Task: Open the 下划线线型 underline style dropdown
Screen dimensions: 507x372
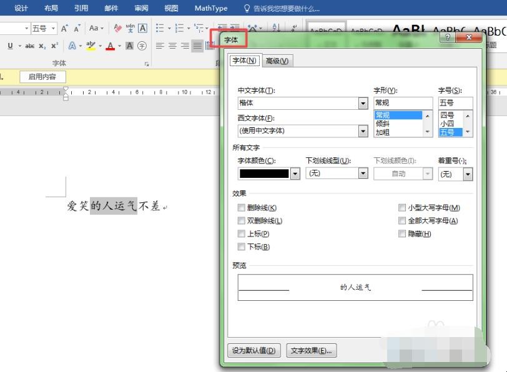Action: point(363,174)
